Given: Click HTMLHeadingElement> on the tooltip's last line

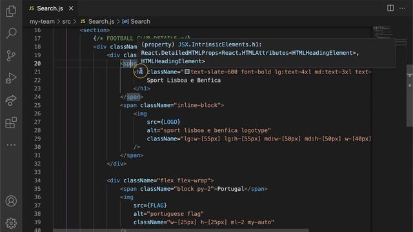Looking at the screenshot, I should click(x=173, y=61).
